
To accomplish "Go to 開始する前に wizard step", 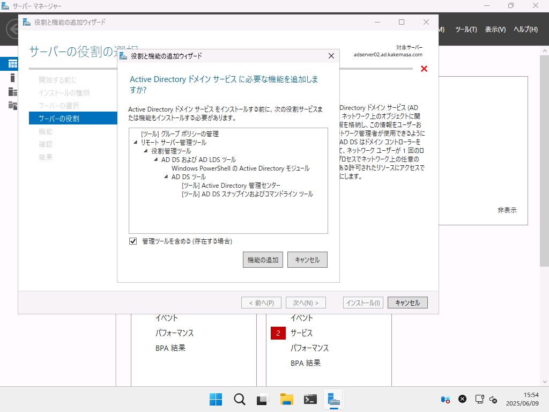I will click(x=57, y=80).
